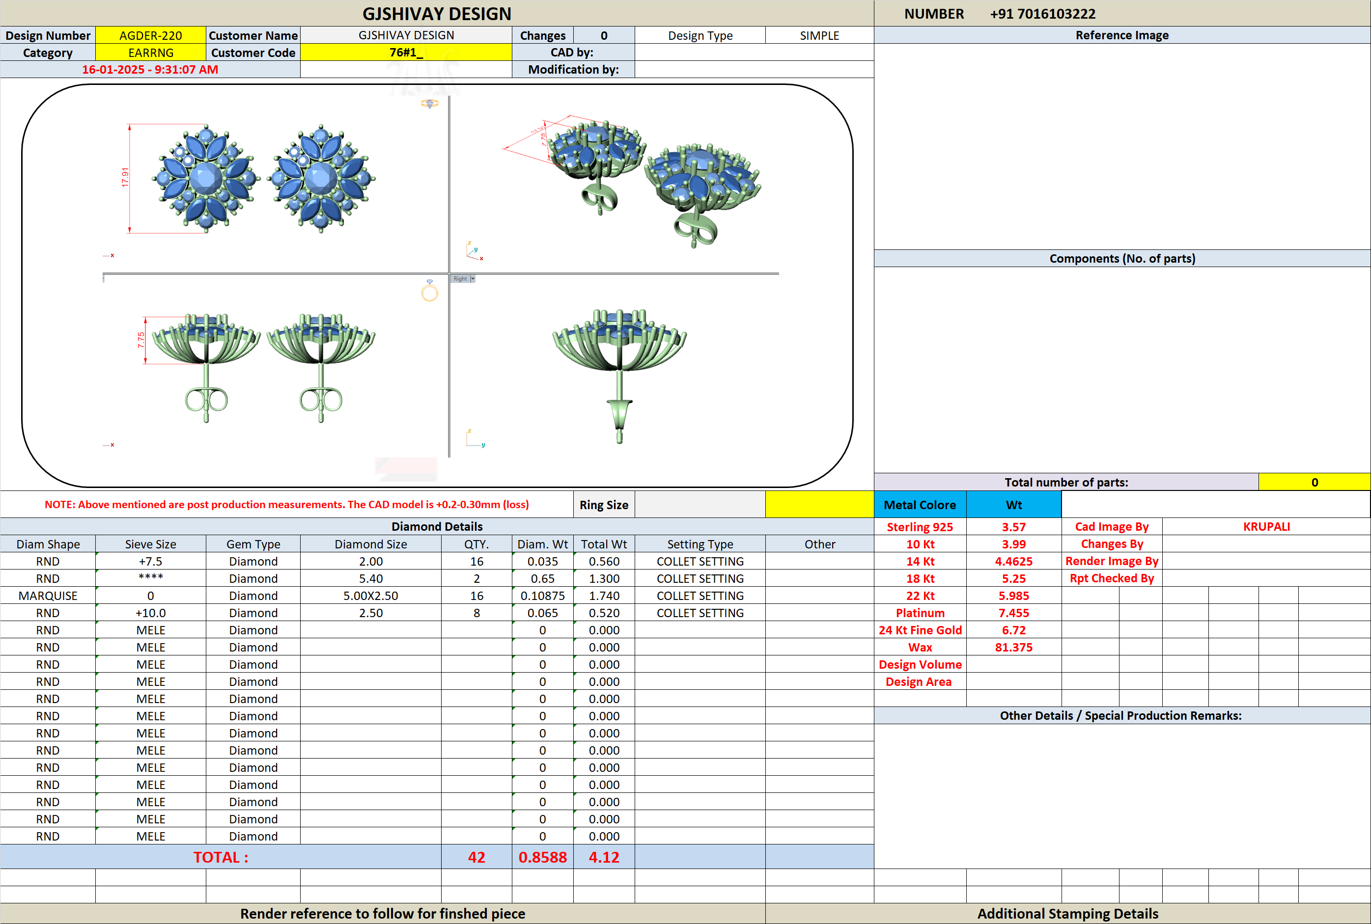Select the SIMPLE design type cell
The width and height of the screenshot is (1371, 924).
point(819,35)
